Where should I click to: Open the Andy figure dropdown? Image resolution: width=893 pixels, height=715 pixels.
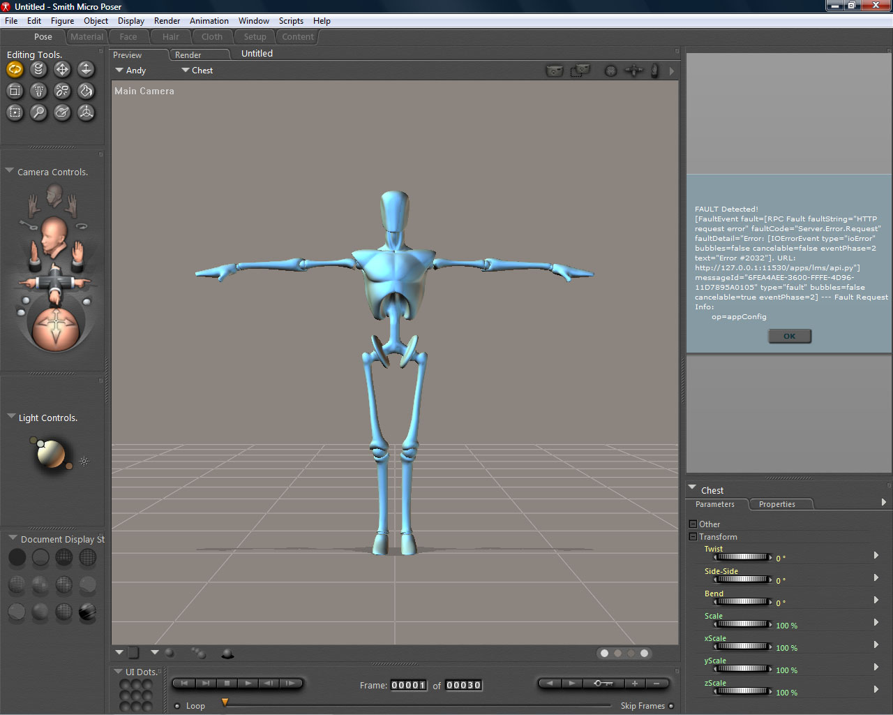pyautogui.click(x=130, y=71)
